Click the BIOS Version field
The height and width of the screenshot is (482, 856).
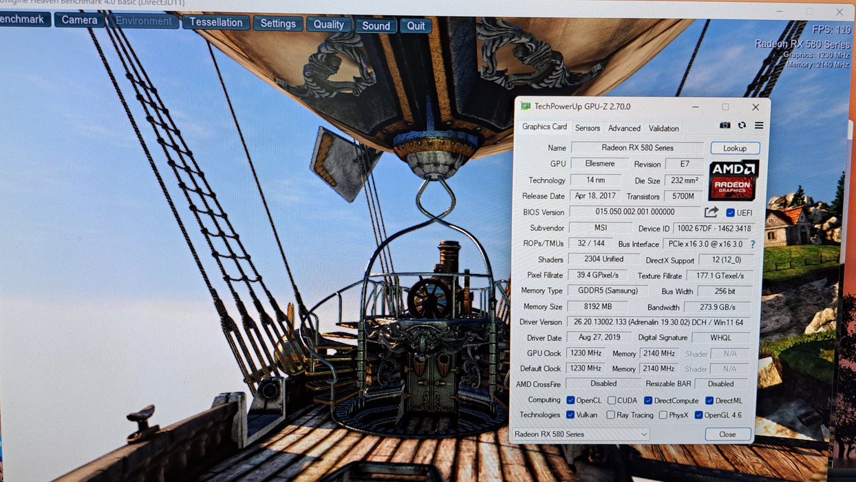pos(635,212)
